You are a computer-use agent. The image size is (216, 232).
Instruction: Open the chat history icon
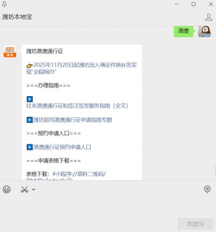coord(207,189)
